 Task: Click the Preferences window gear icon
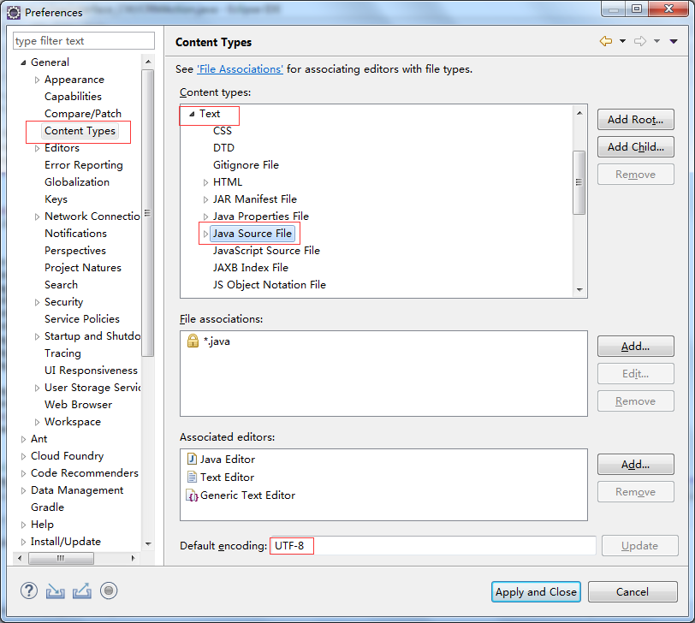(14, 13)
